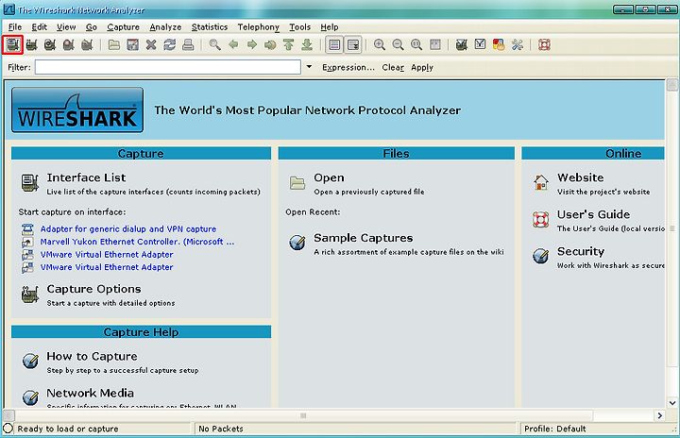
Task: Open the Network Media help entry
Action: [91, 393]
